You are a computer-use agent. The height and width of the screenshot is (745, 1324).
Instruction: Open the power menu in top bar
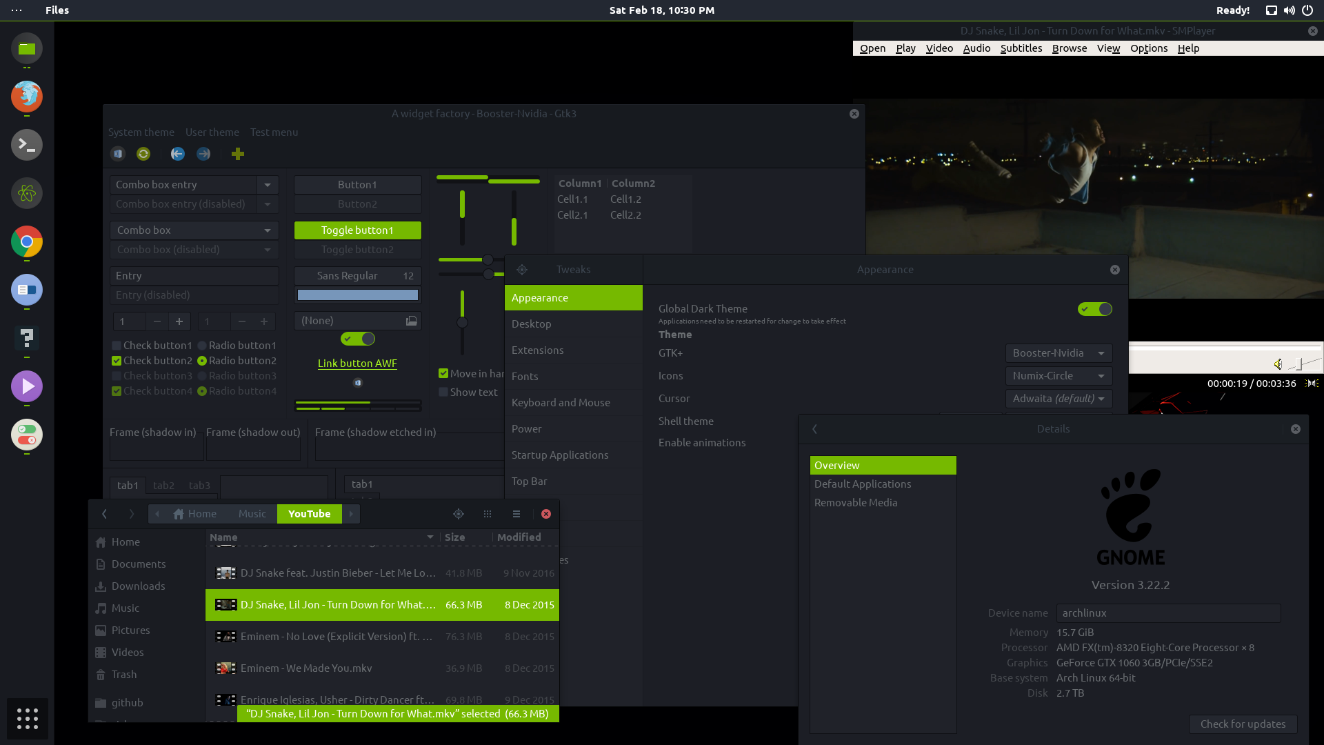1307,10
